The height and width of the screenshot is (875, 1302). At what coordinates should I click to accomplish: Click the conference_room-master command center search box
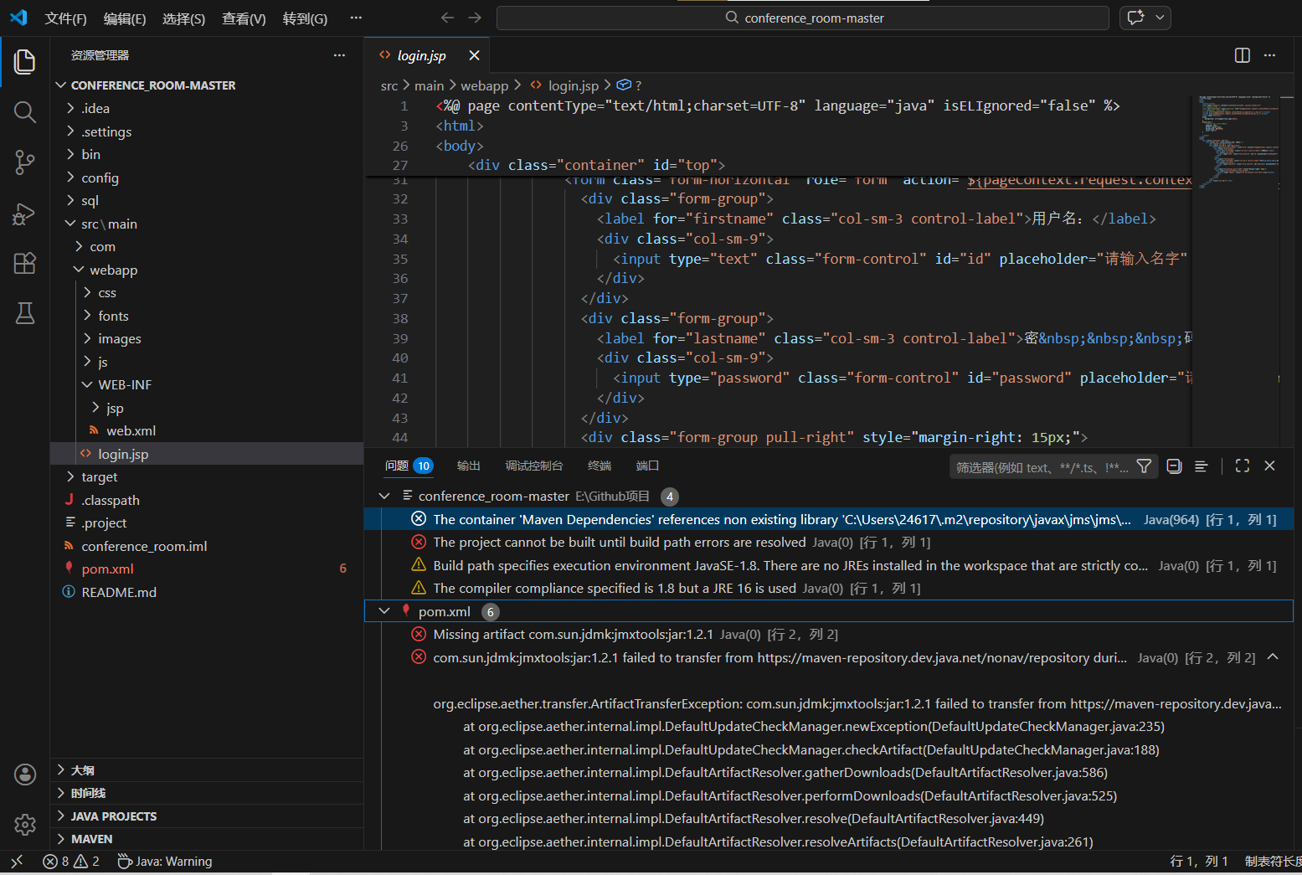coord(803,18)
